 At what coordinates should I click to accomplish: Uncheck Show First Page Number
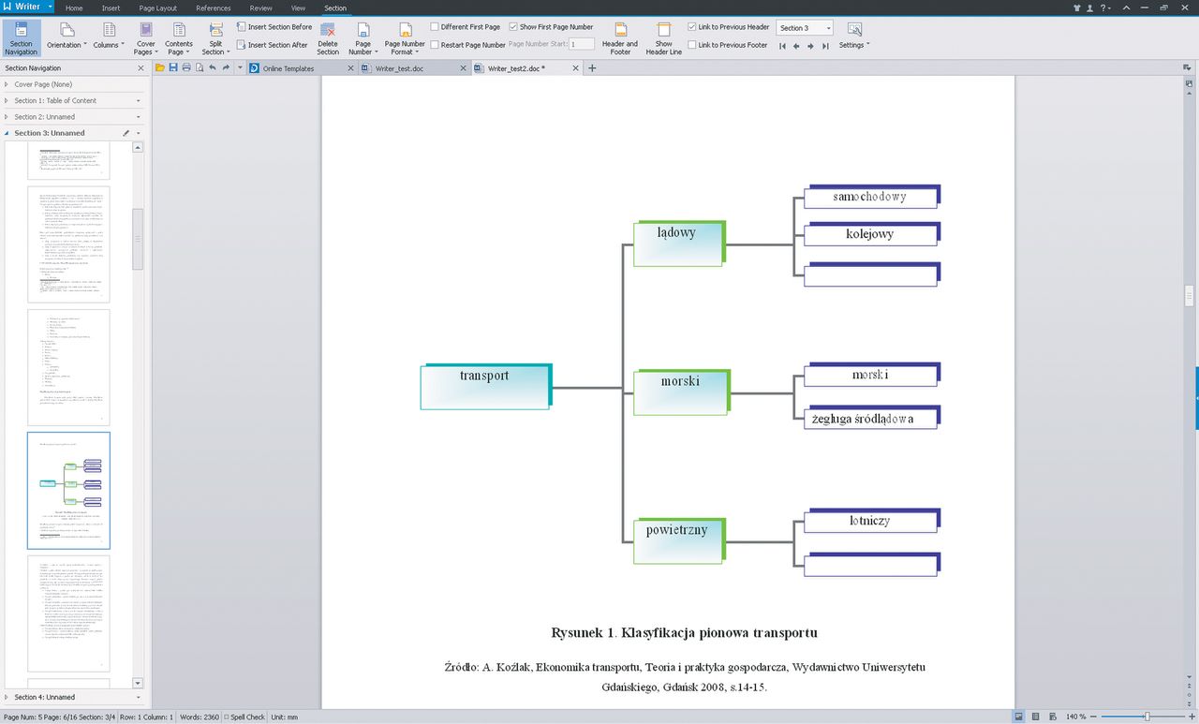[x=512, y=27]
